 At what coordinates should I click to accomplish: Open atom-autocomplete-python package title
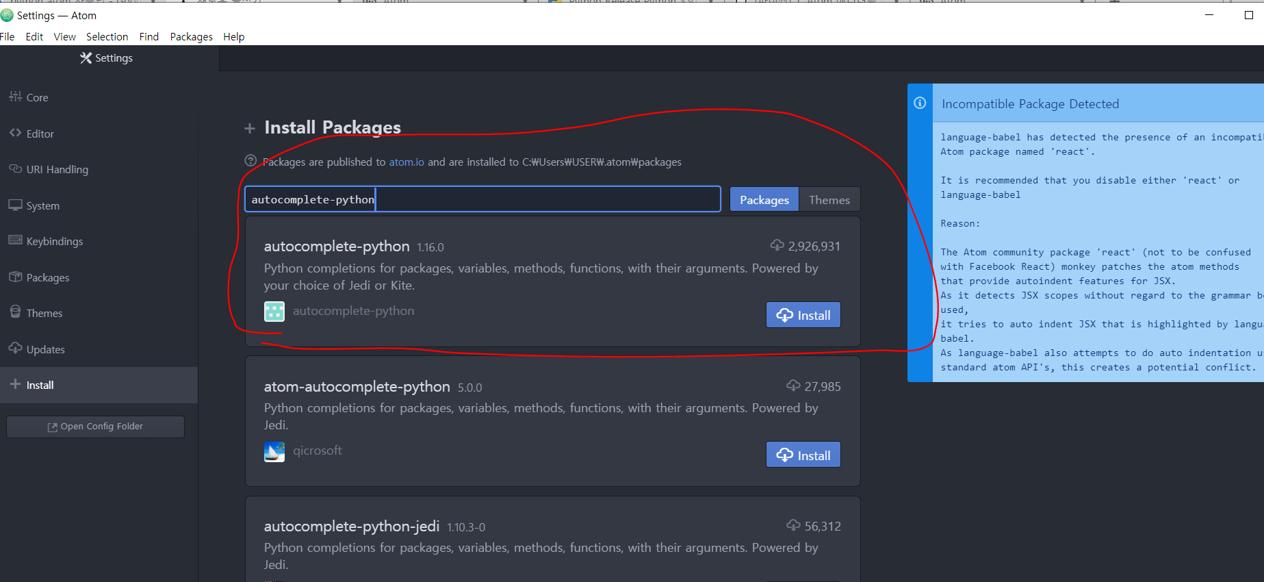point(357,387)
